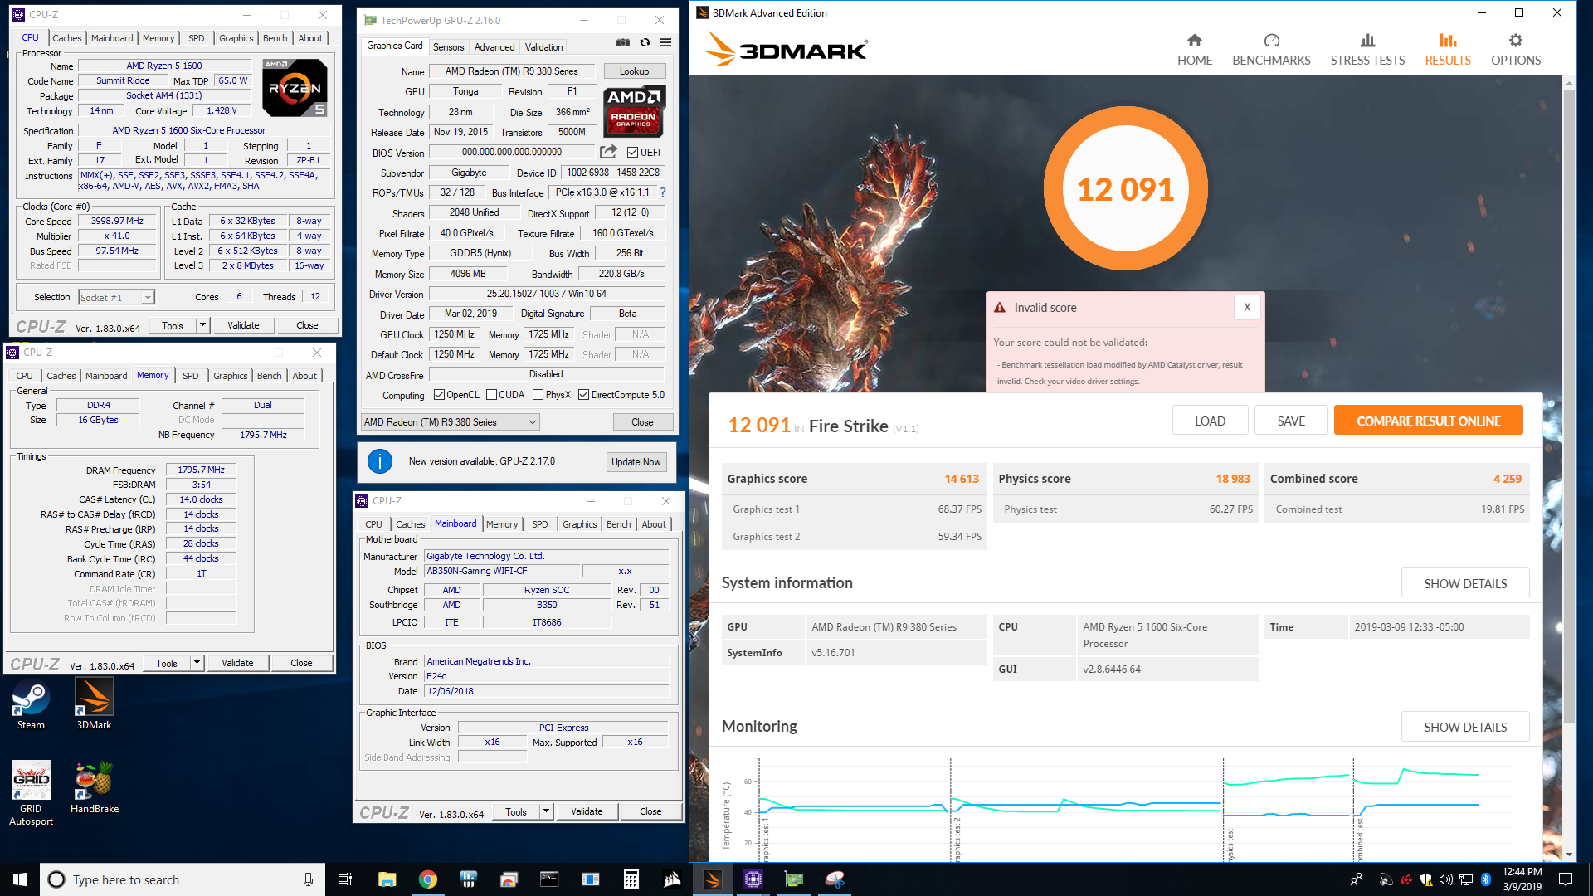Image resolution: width=1593 pixels, height=896 pixels.
Task: Click Validate in the top CPU-Z window
Action: (243, 325)
